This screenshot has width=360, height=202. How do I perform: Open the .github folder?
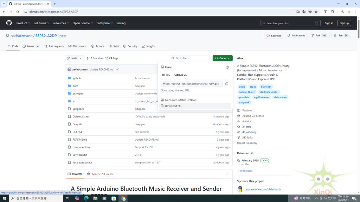click(77, 78)
